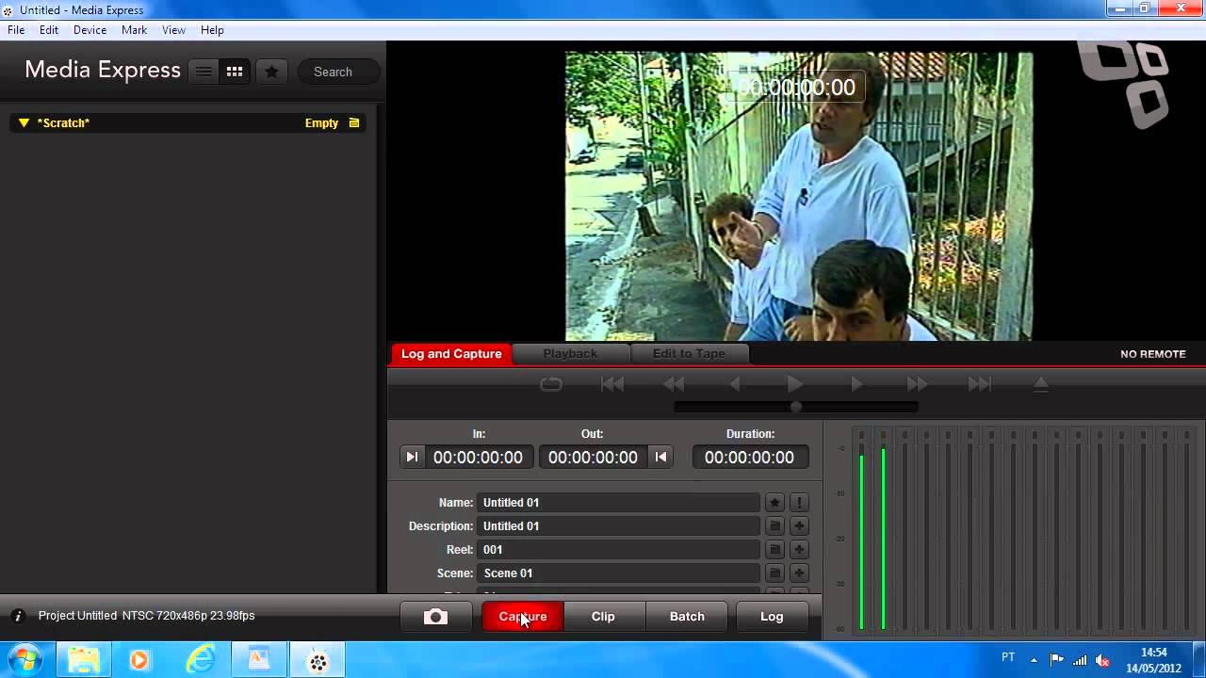Click the clapper icon in Description row
The image size is (1206, 678).
coord(774,526)
